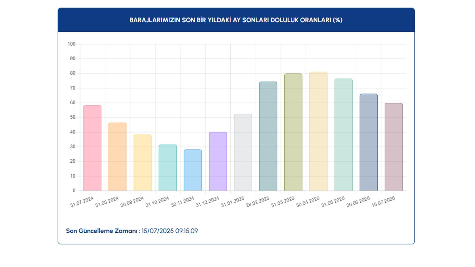Click the y-axis value '90'

tap(73, 59)
